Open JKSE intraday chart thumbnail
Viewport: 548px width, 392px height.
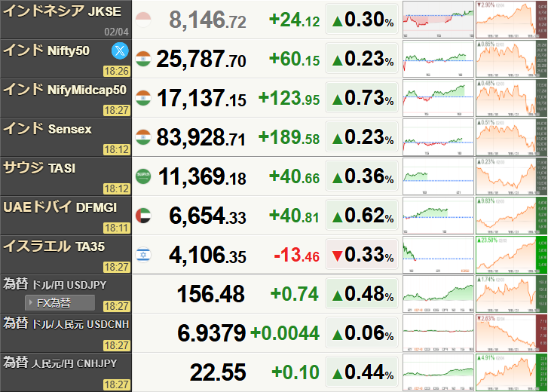point(438,20)
